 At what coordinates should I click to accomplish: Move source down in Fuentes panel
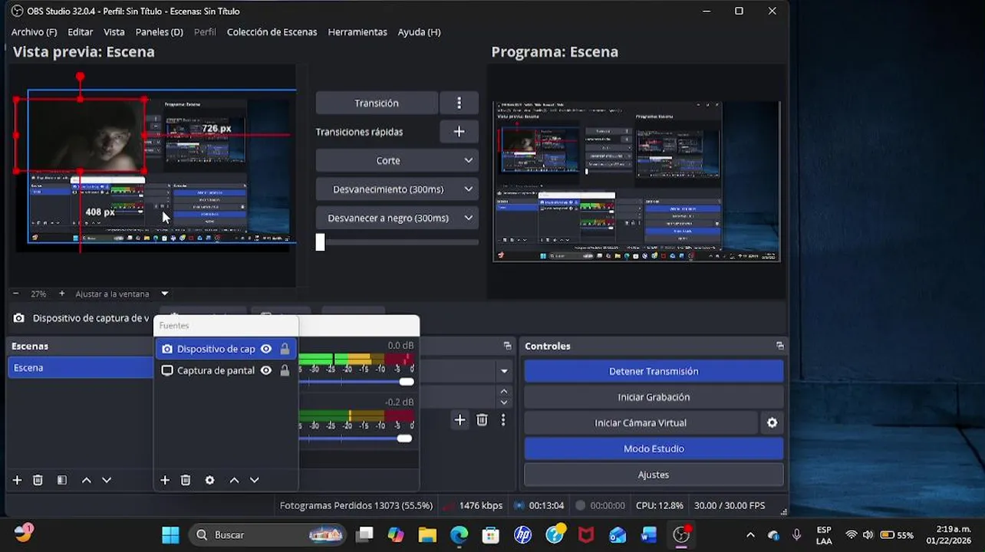click(254, 480)
